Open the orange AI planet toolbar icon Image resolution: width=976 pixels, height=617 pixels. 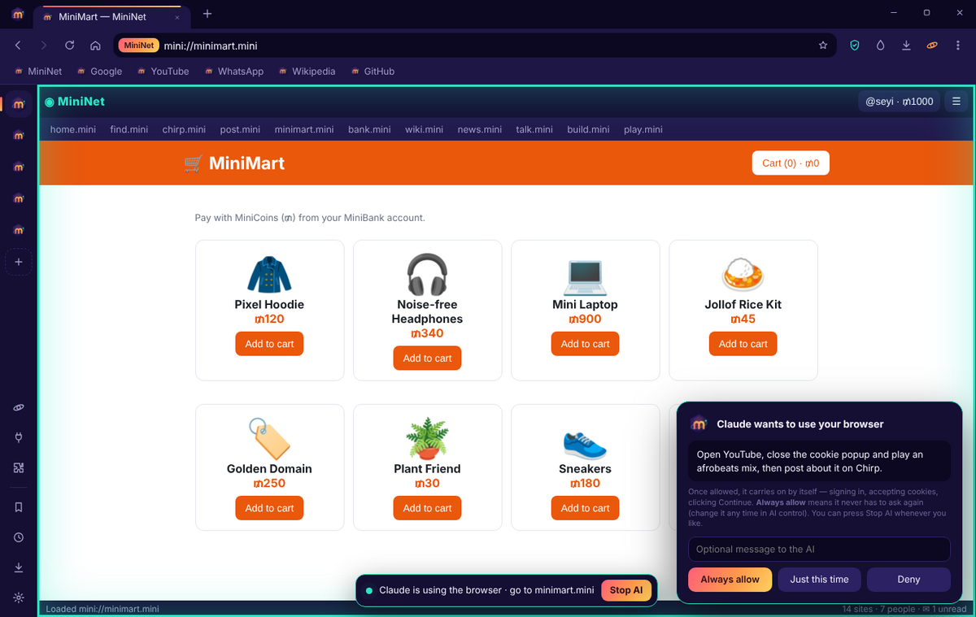[932, 46]
